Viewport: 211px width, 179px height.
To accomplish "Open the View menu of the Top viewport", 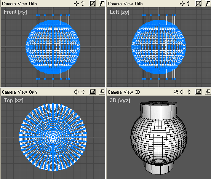I will (x=22, y=92).
